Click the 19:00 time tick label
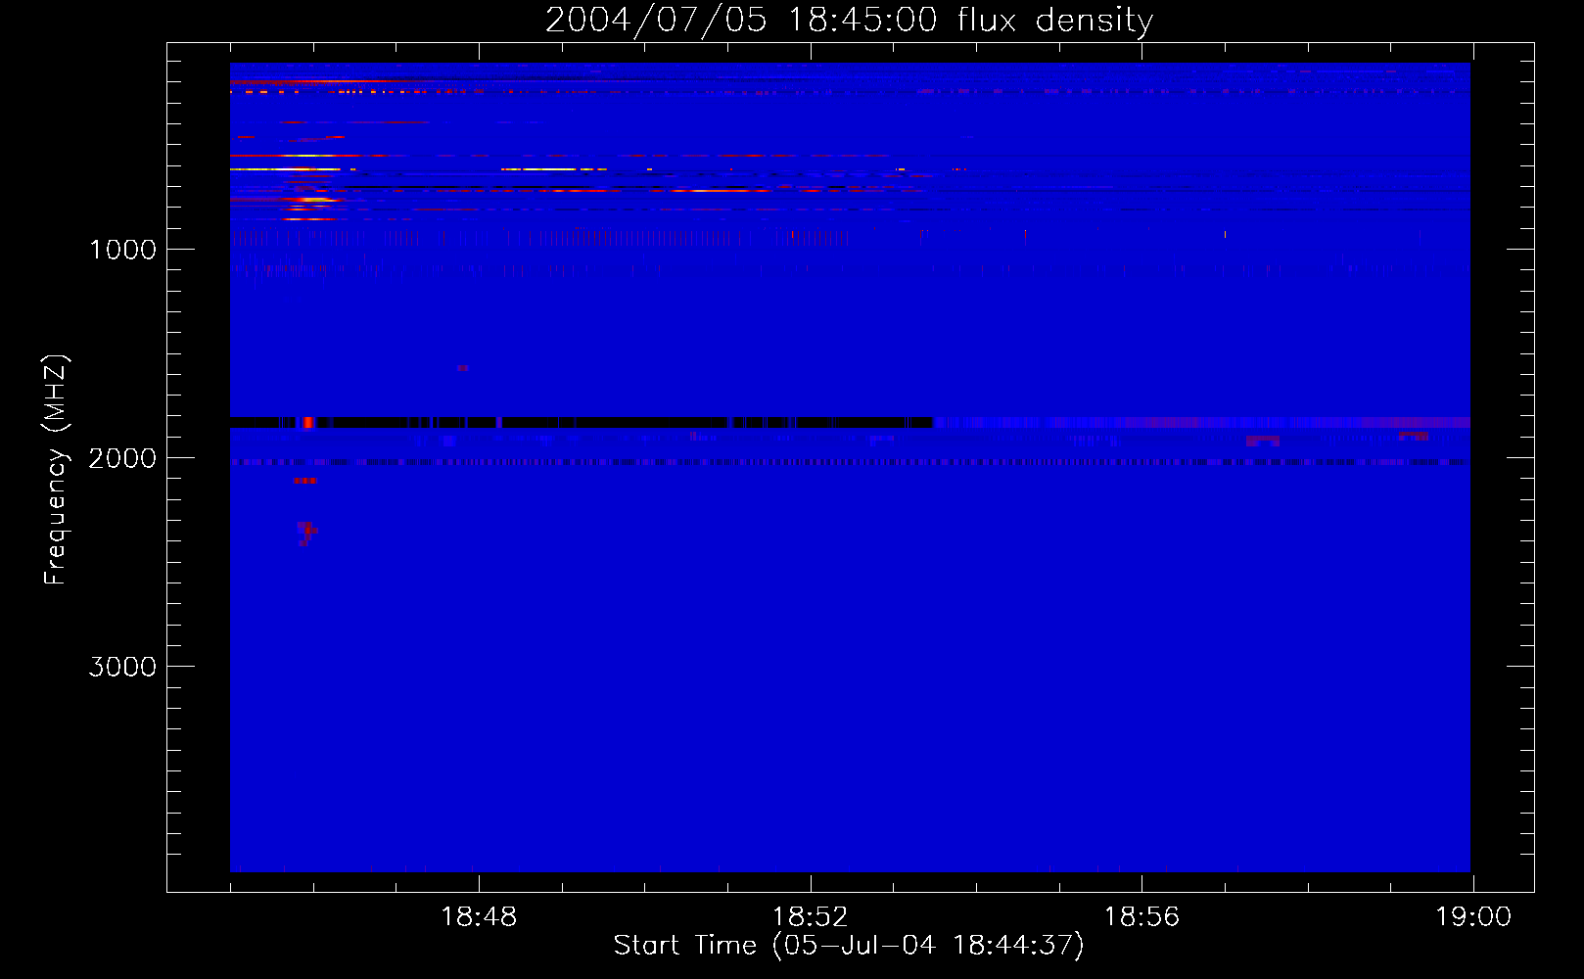 tap(1473, 917)
